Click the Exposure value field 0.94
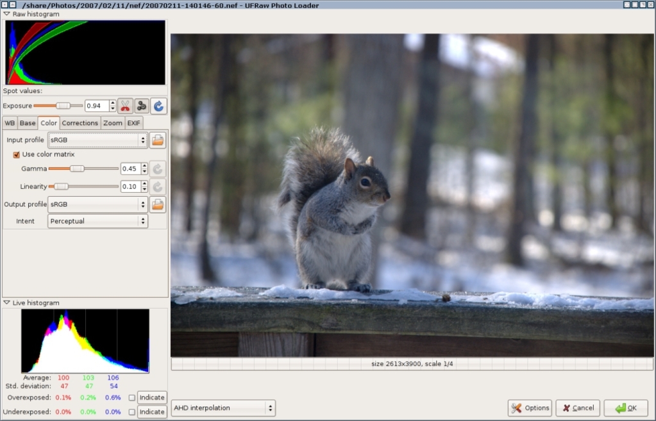Screen dimensions: 656x421 (x=97, y=106)
